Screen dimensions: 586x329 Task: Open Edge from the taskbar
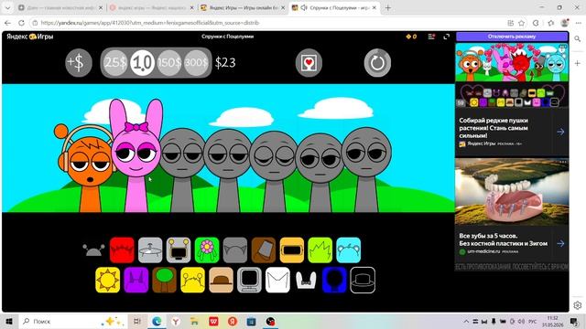[157, 321]
